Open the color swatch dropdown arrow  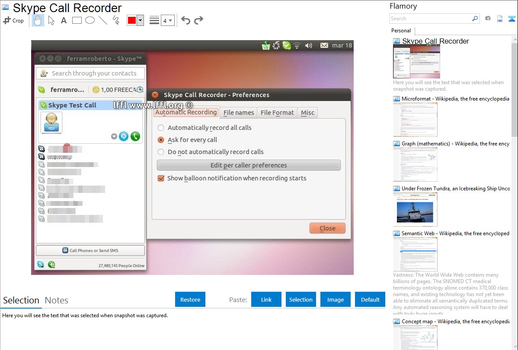[141, 20]
